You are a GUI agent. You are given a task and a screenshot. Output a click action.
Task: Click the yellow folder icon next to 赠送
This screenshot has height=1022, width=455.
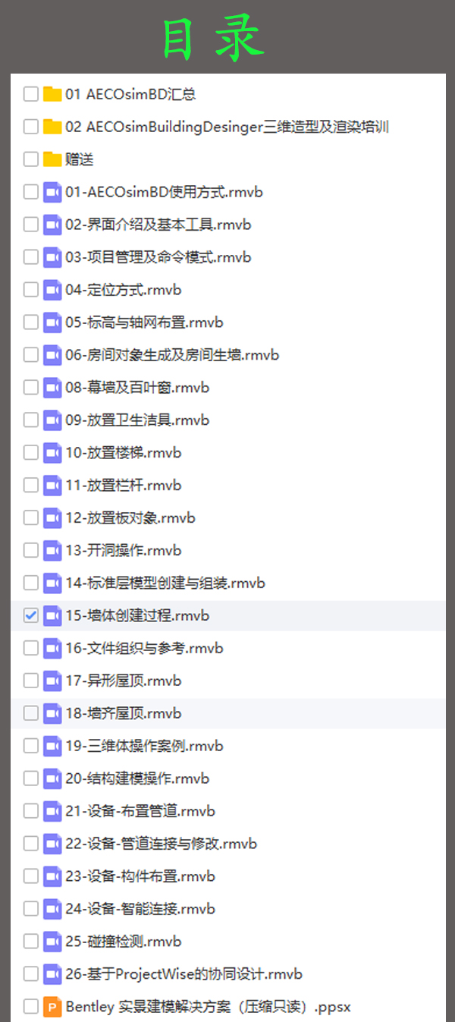[52, 159]
